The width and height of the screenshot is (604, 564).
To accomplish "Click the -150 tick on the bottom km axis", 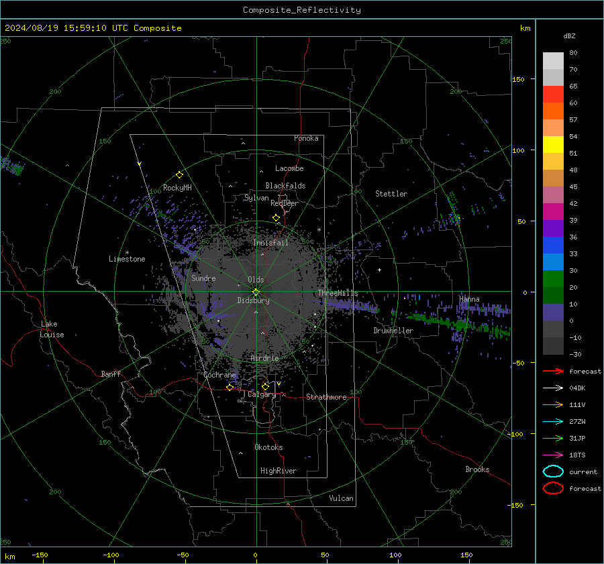I will [x=40, y=555].
